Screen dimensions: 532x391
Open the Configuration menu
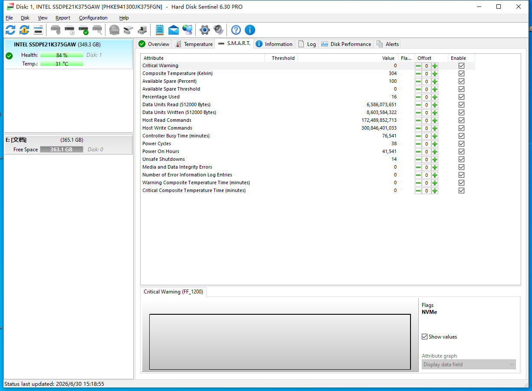tap(93, 18)
